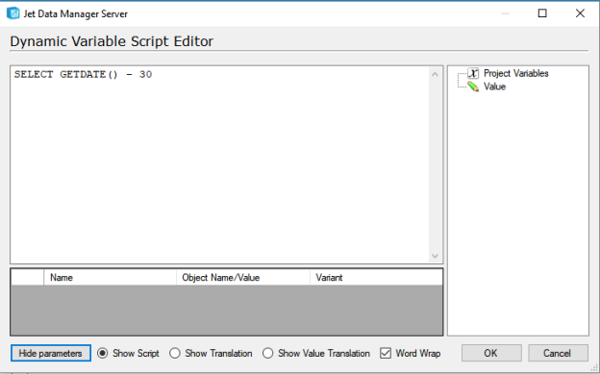Click inside the SQL script text area
The width and height of the screenshot is (600, 374).
click(220, 164)
